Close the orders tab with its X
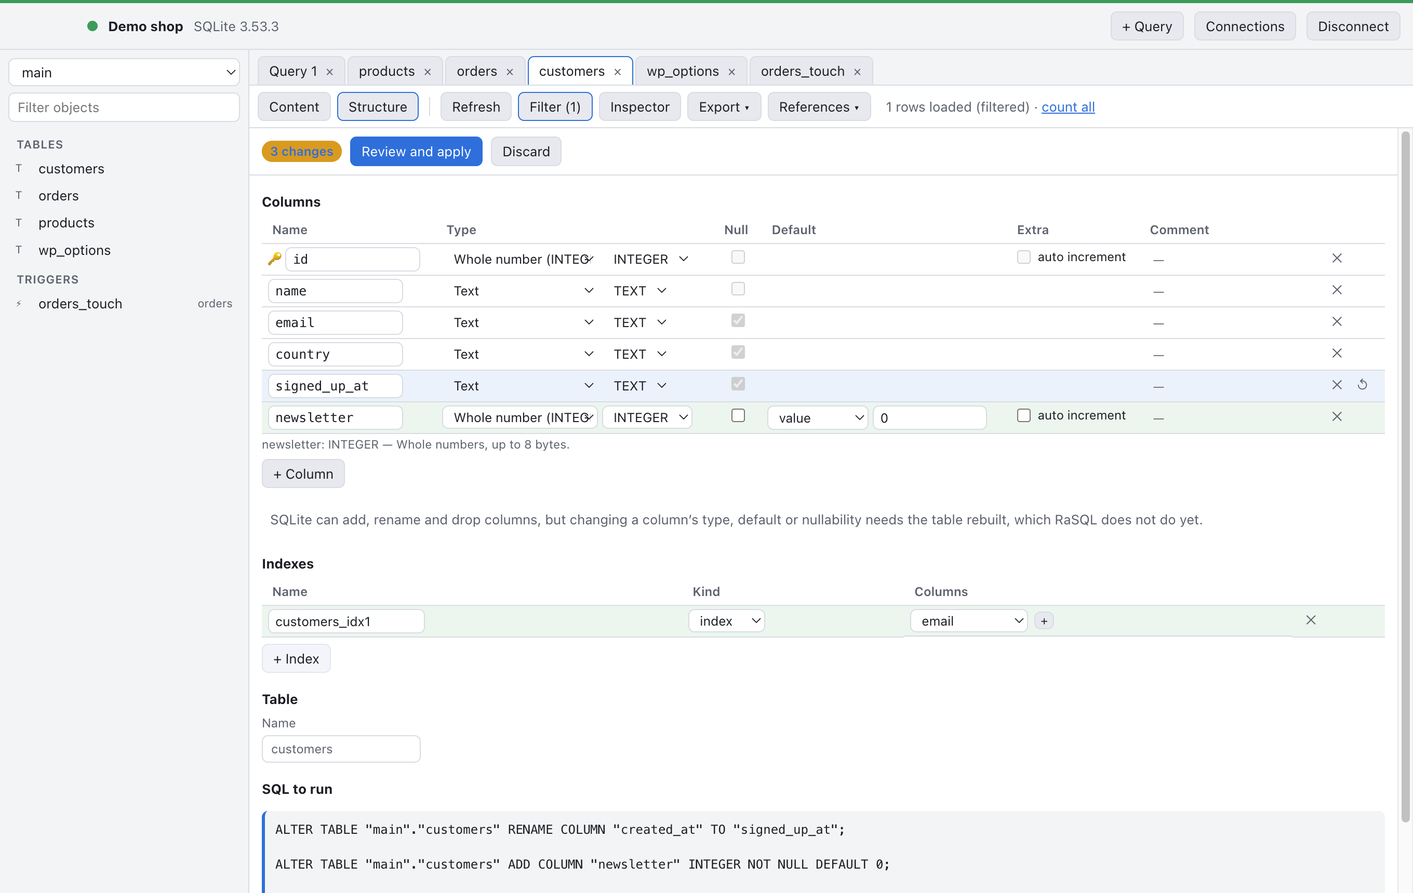The height and width of the screenshot is (893, 1413). pos(509,72)
